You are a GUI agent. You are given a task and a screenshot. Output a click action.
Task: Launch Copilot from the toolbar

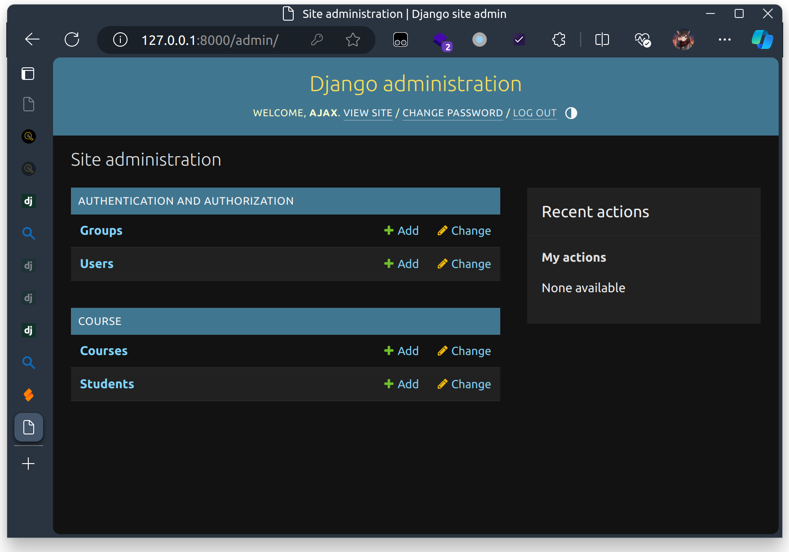pyautogui.click(x=763, y=39)
